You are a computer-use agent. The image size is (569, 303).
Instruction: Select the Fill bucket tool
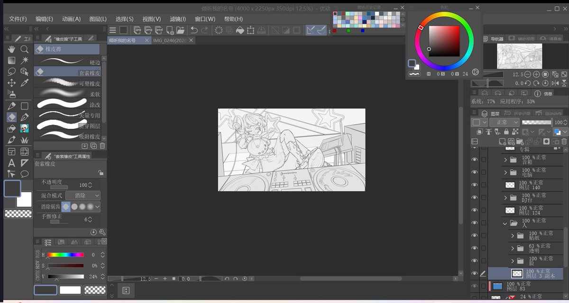[11, 129]
